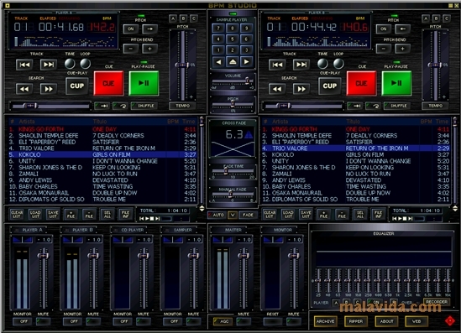This screenshot has width=461, height=333.
Task: Click the Player A tempo pitch slider
Action: 182,65
